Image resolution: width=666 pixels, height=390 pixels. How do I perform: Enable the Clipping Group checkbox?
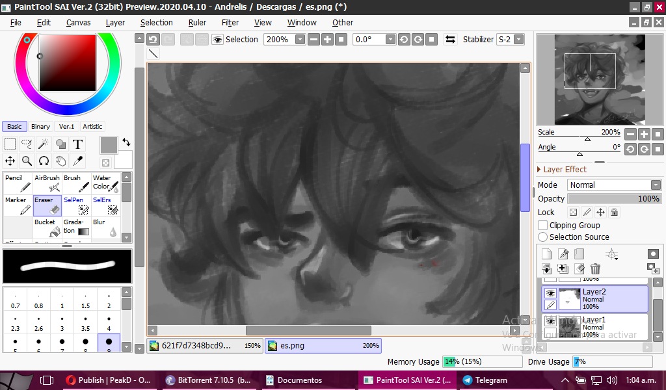(543, 226)
